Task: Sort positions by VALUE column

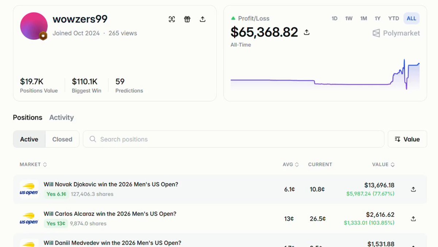Action: pyautogui.click(x=383, y=165)
